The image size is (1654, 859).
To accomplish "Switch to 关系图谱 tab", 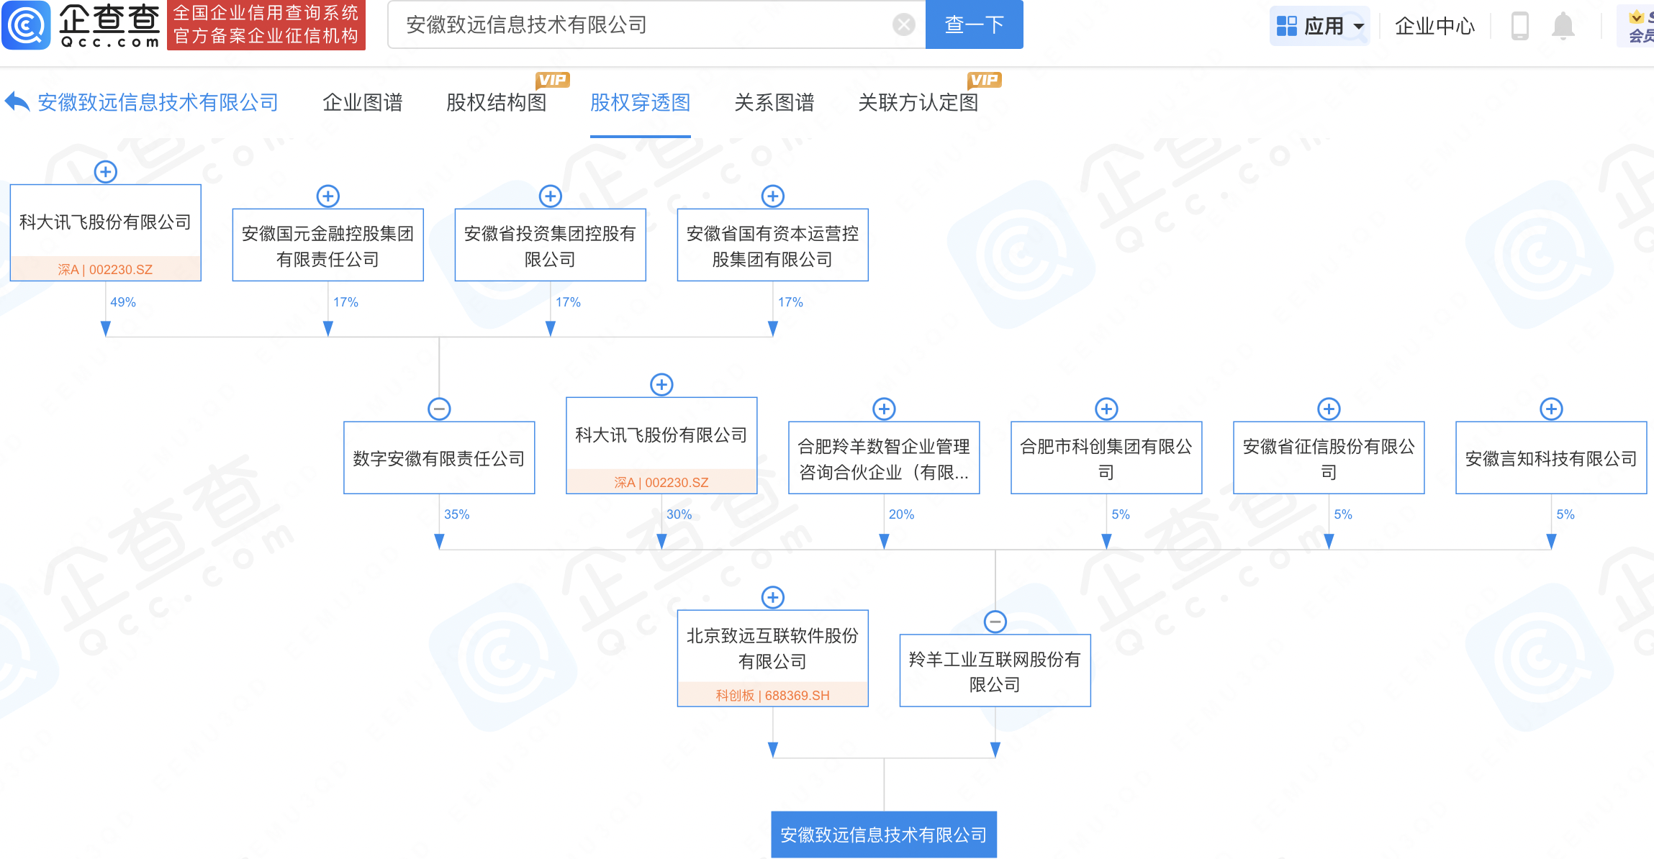I will (774, 103).
